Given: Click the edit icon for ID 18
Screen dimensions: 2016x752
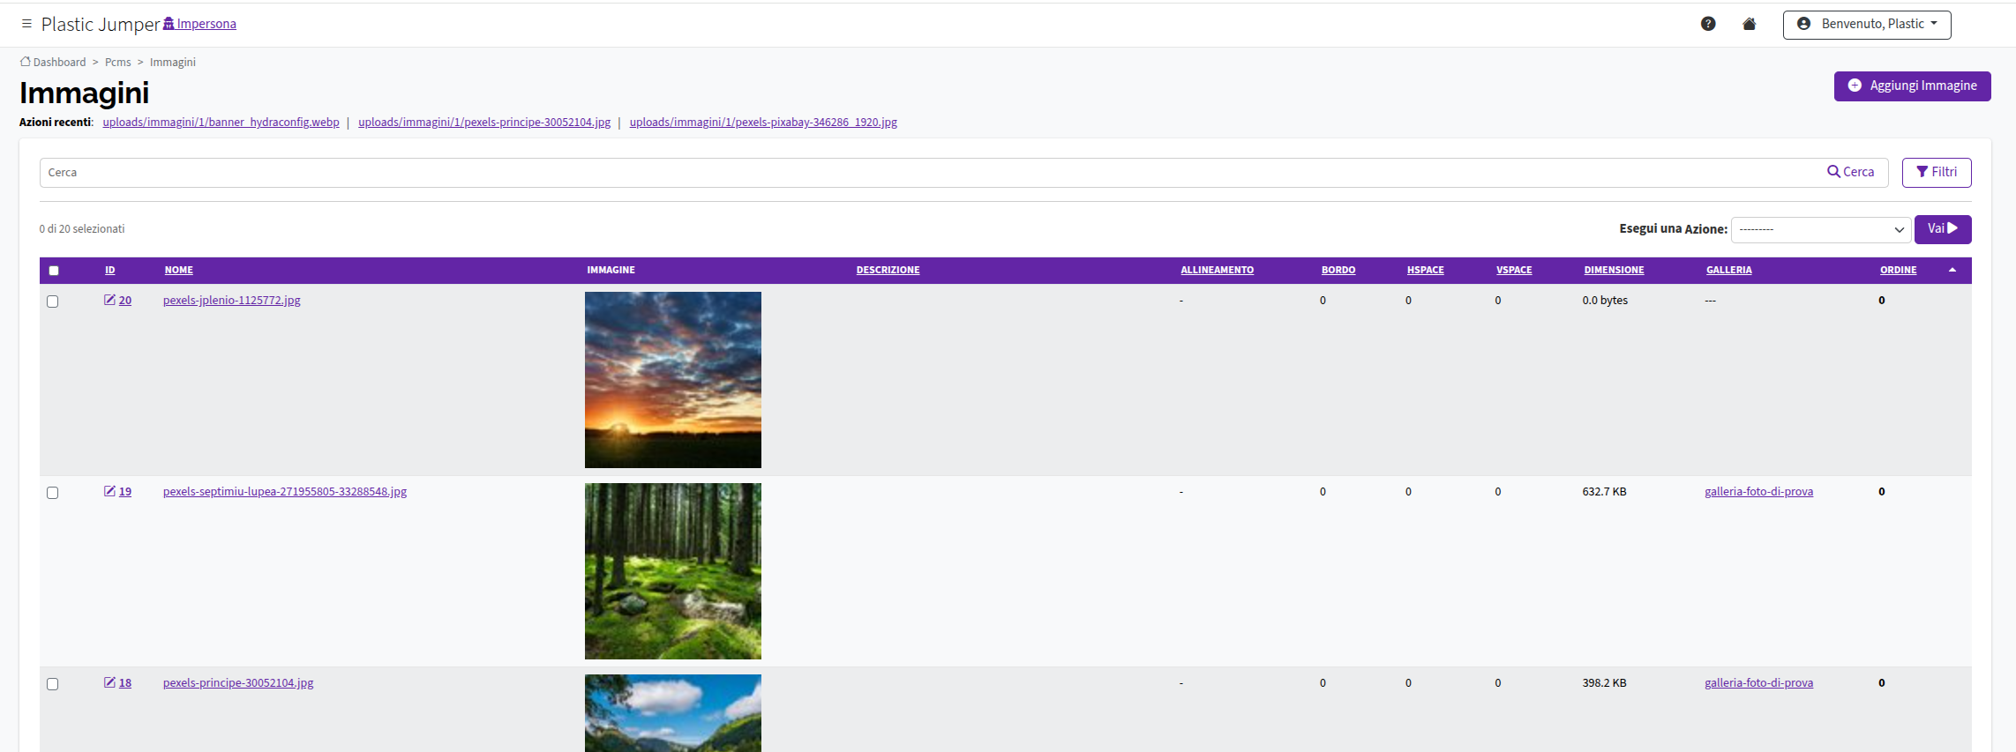Looking at the screenshot, I should 109,682.
